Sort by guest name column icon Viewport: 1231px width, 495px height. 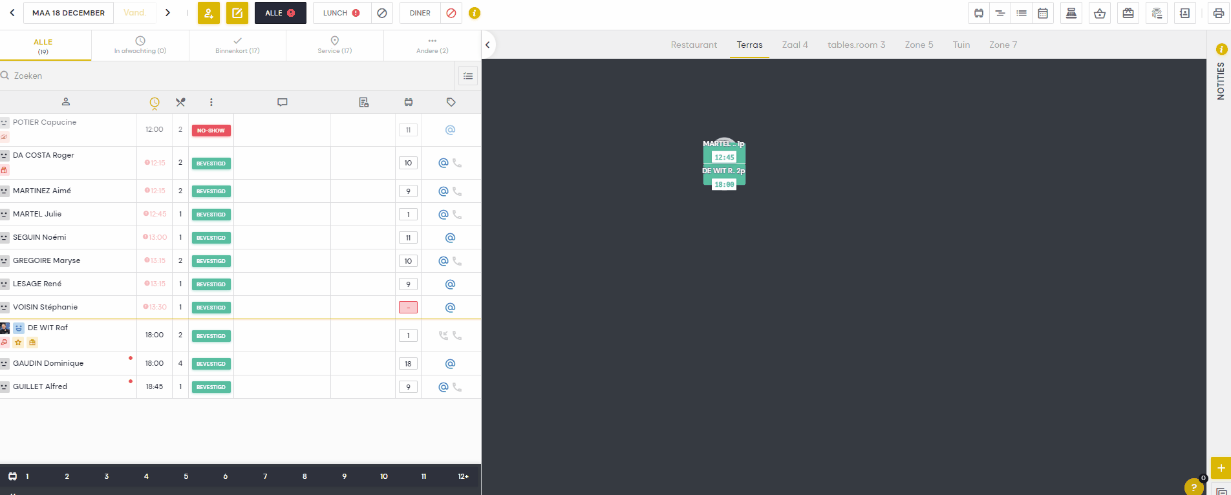(x=66, y=102)
